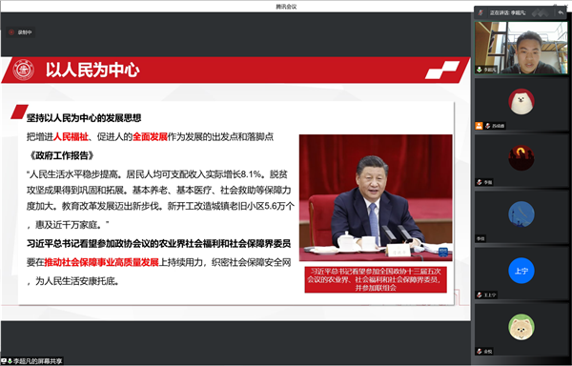Select the blue '上宁' avatar circle
The height and width of the screenshot is (366, 572).
(x=521, y=271)
